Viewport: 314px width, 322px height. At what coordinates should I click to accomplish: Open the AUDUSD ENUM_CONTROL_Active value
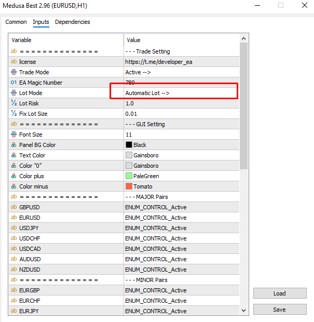182,259
